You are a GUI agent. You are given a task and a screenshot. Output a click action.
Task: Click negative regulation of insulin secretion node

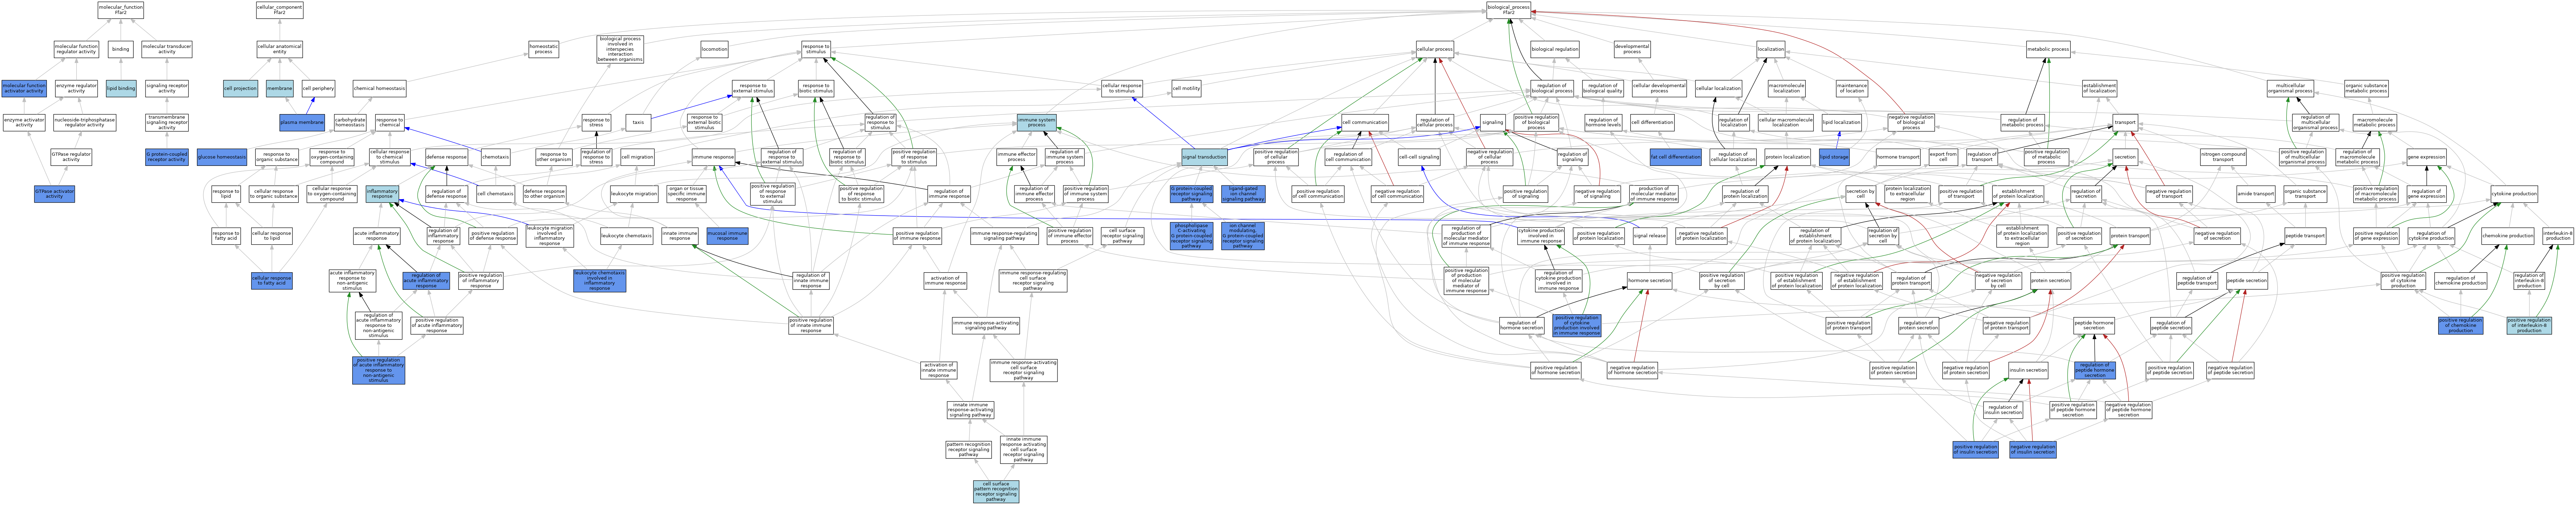[x=2033, y=450]
